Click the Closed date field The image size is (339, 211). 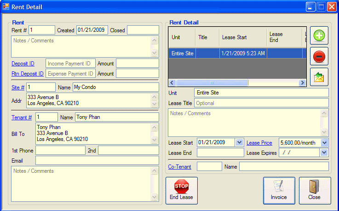(143, 30)
